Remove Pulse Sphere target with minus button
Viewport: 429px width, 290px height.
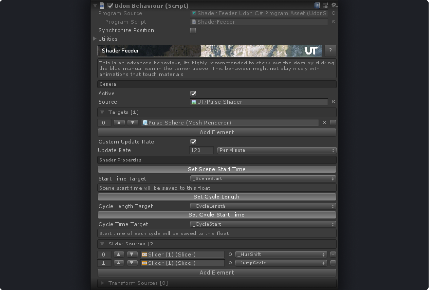click(333, 123)
